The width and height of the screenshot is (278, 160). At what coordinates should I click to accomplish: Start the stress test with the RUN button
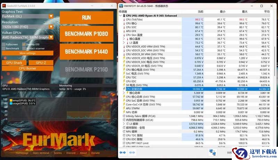(87, 17)
